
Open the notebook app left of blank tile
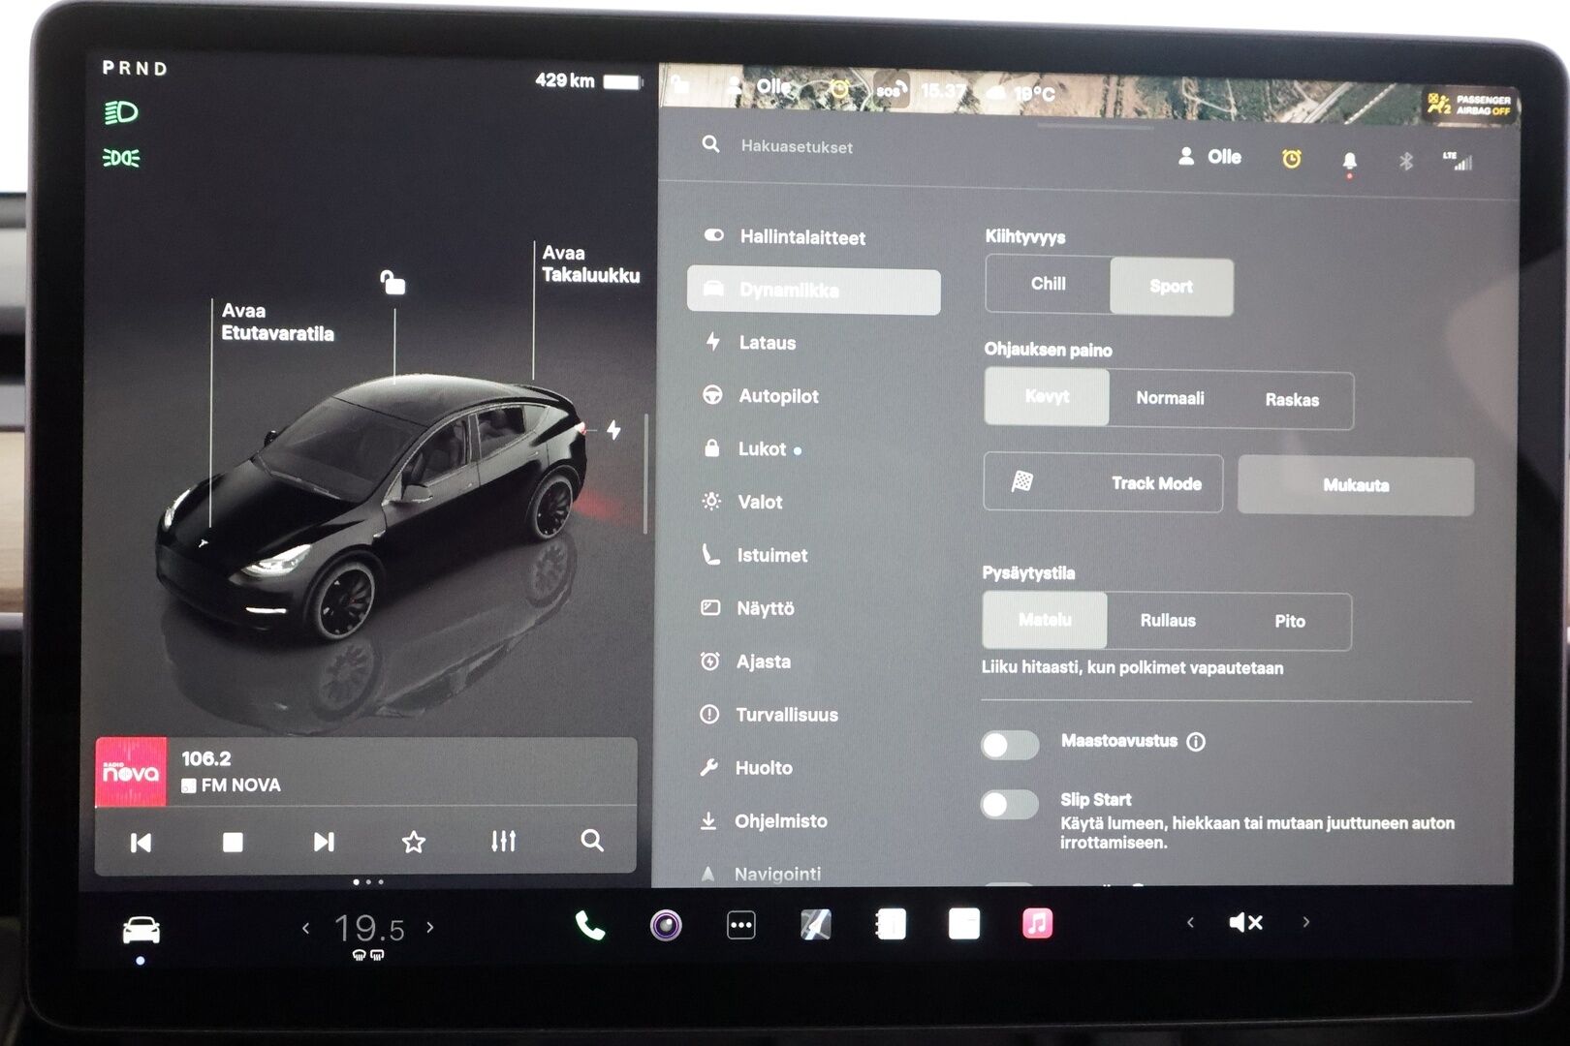(890, 924)
